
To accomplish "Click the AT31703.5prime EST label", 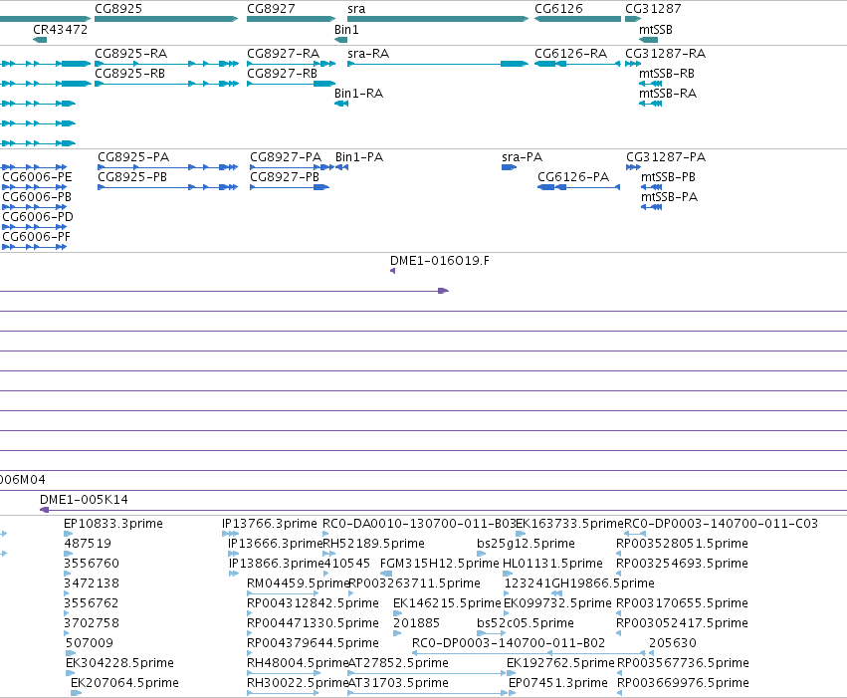I will point(398,683).
